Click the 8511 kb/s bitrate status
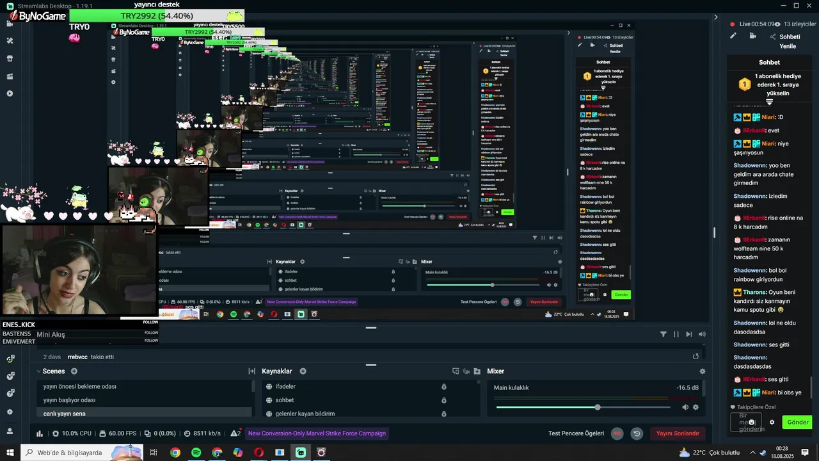The image size is (819, 461). (202, 433)
